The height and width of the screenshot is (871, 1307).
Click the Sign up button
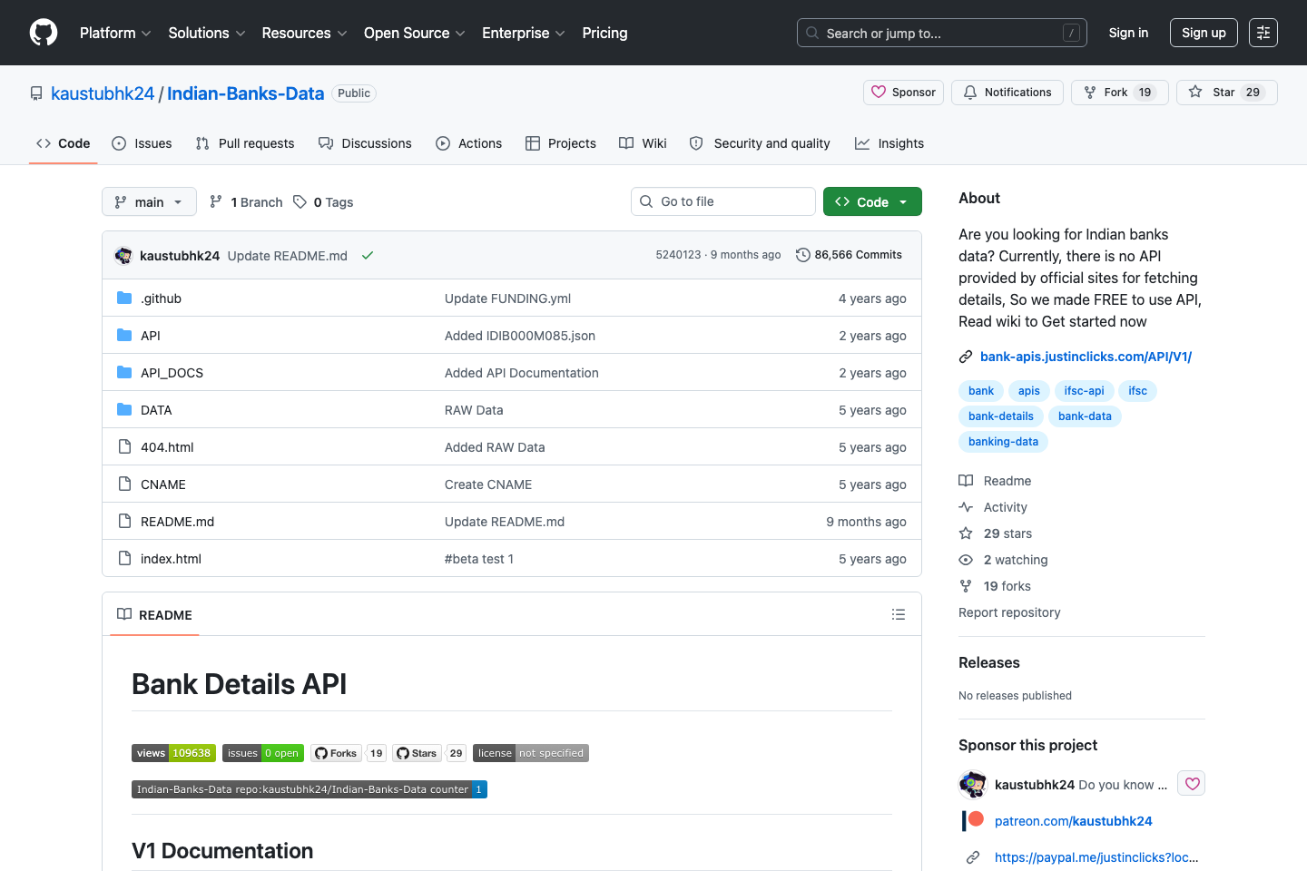[1203, 33]
